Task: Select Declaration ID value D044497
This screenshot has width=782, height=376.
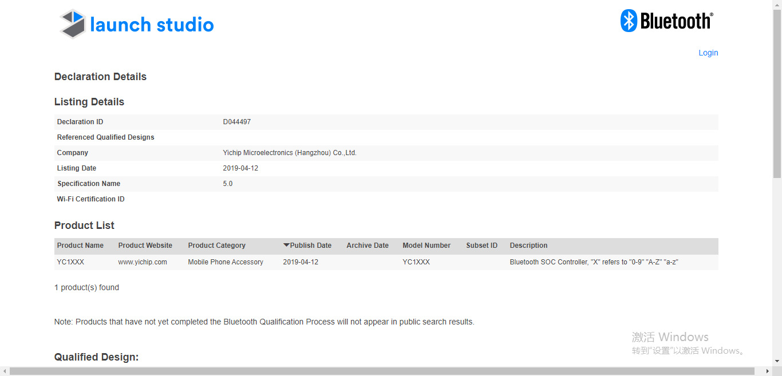Action: pyautogui.click(x=237, y=122)
